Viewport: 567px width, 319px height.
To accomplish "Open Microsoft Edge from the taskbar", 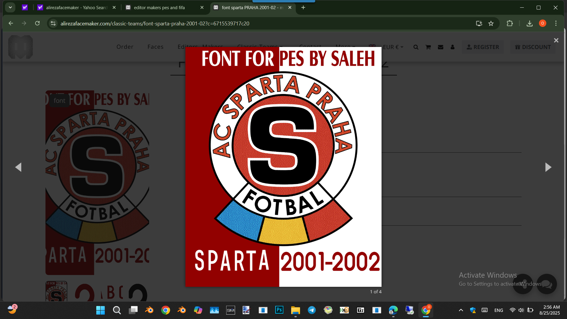I will (x=393, y=310).
